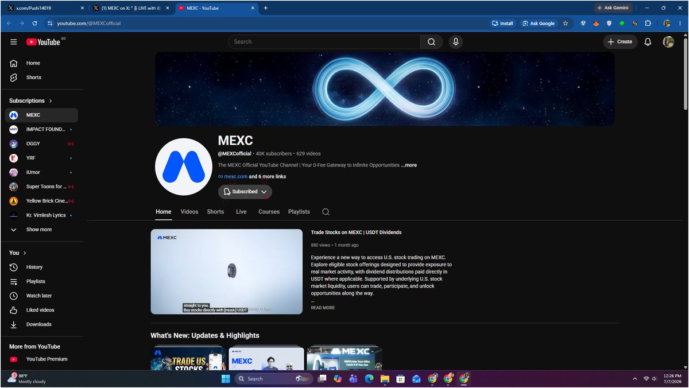Click the blue infinity channel banner
Screen dimensions: 689x388
pyautogui.click(x=385, y=89)
